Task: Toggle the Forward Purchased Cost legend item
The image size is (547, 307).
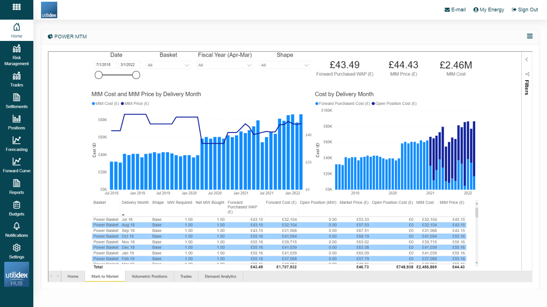Action: 342,104
